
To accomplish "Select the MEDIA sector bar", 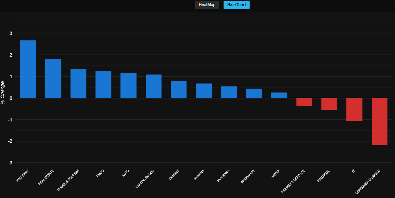I will 279,95.
